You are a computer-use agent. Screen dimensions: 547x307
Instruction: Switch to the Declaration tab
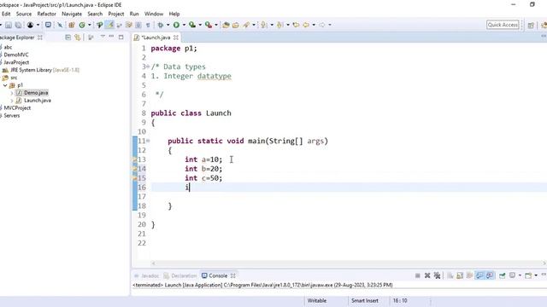180,275
